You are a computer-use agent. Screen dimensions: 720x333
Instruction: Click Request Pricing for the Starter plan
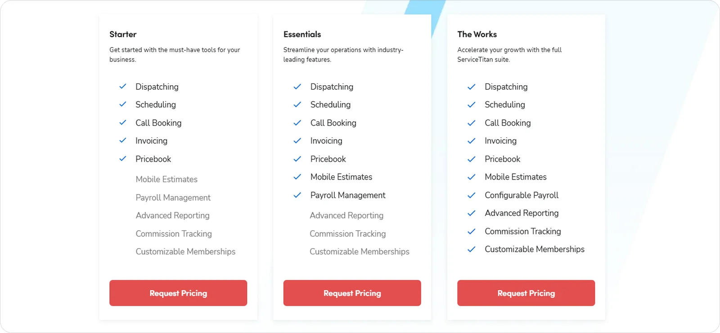(178, 293)
